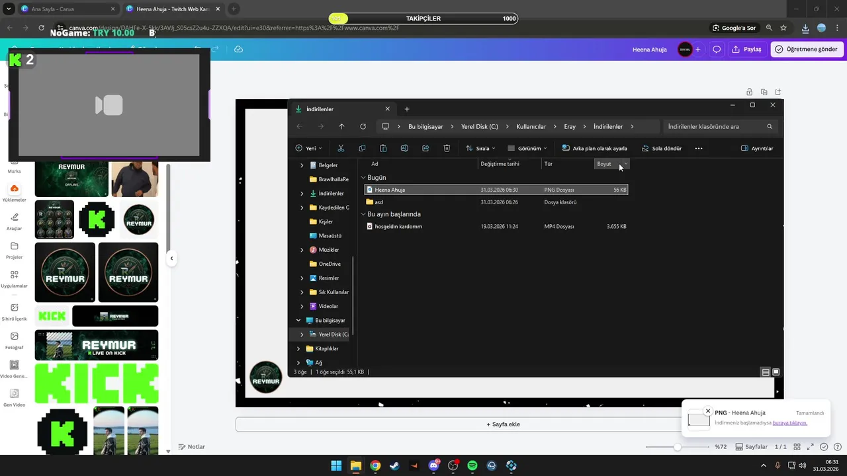The image size is (847, 476).
Task: Open Canva comments speech bubble
Action: 717,50
